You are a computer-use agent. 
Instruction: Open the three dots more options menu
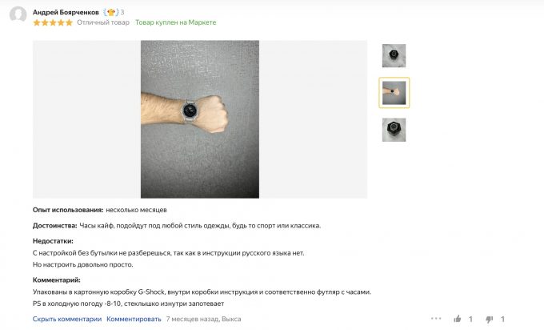pyautogui.click(x=436, y=318)
